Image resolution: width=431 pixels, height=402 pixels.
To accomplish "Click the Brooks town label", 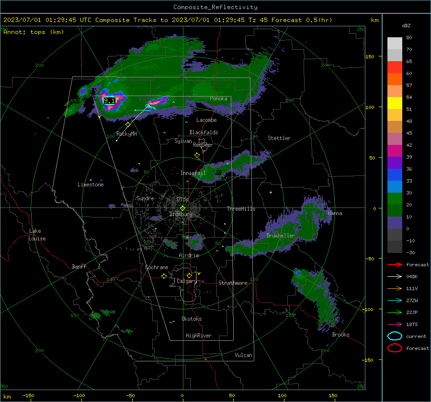I will (x=340, y=335).
